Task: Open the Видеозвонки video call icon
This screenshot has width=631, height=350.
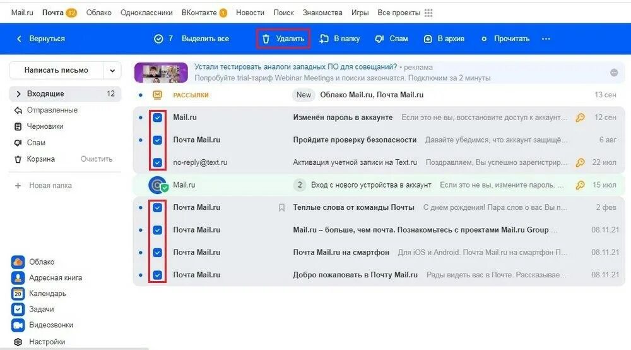Action: click(x=18, y=325)
